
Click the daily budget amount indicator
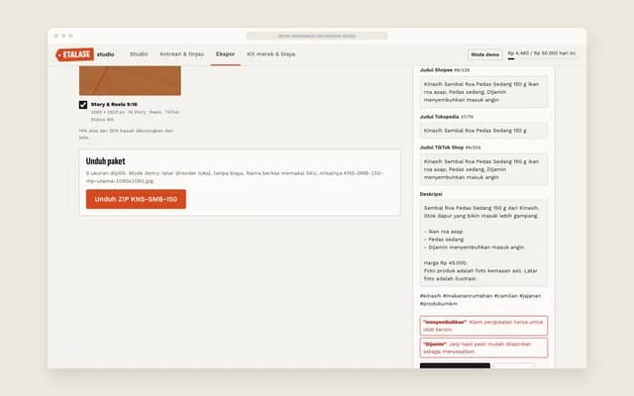542,53
